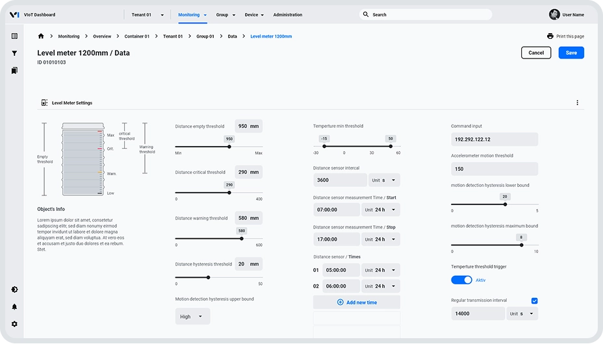Open Level Meter Settings three-dot menu

pyautogui.click(x=577, y=103)
